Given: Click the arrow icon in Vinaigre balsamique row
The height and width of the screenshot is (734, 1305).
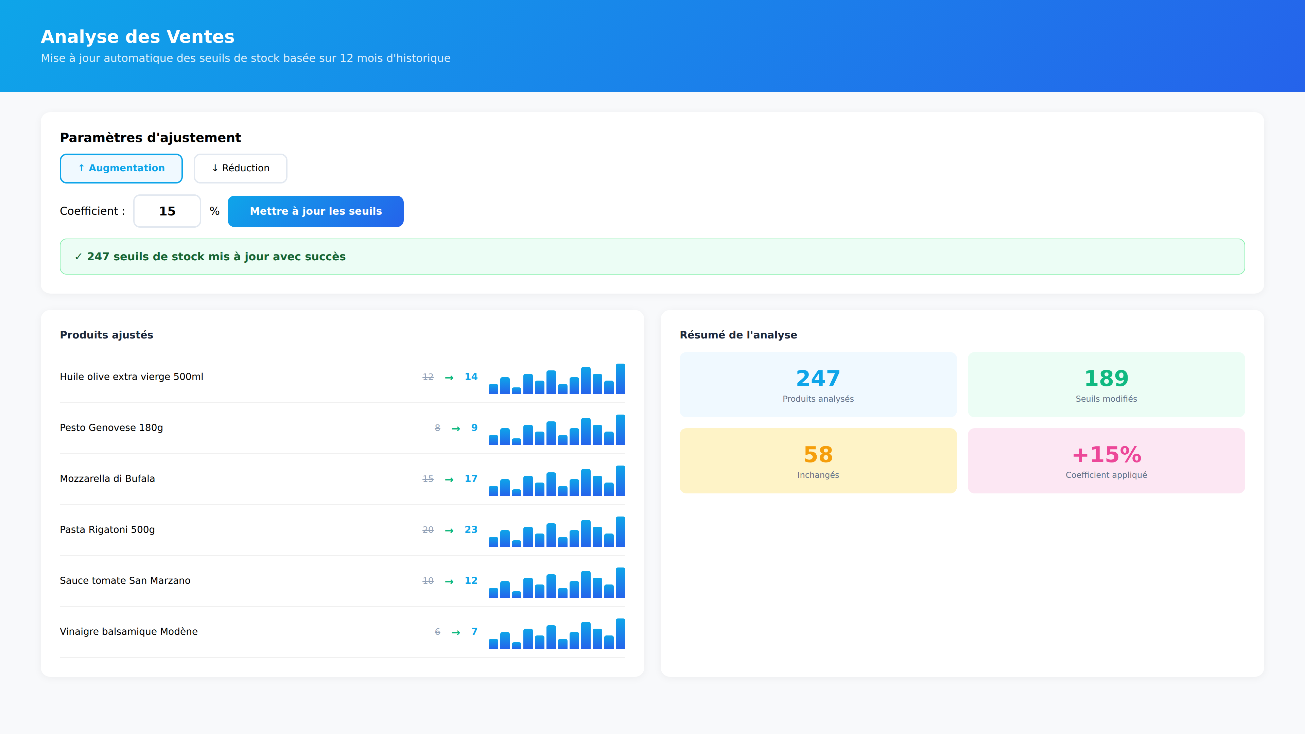Looking at the screenshot, I should coord(455,632).
